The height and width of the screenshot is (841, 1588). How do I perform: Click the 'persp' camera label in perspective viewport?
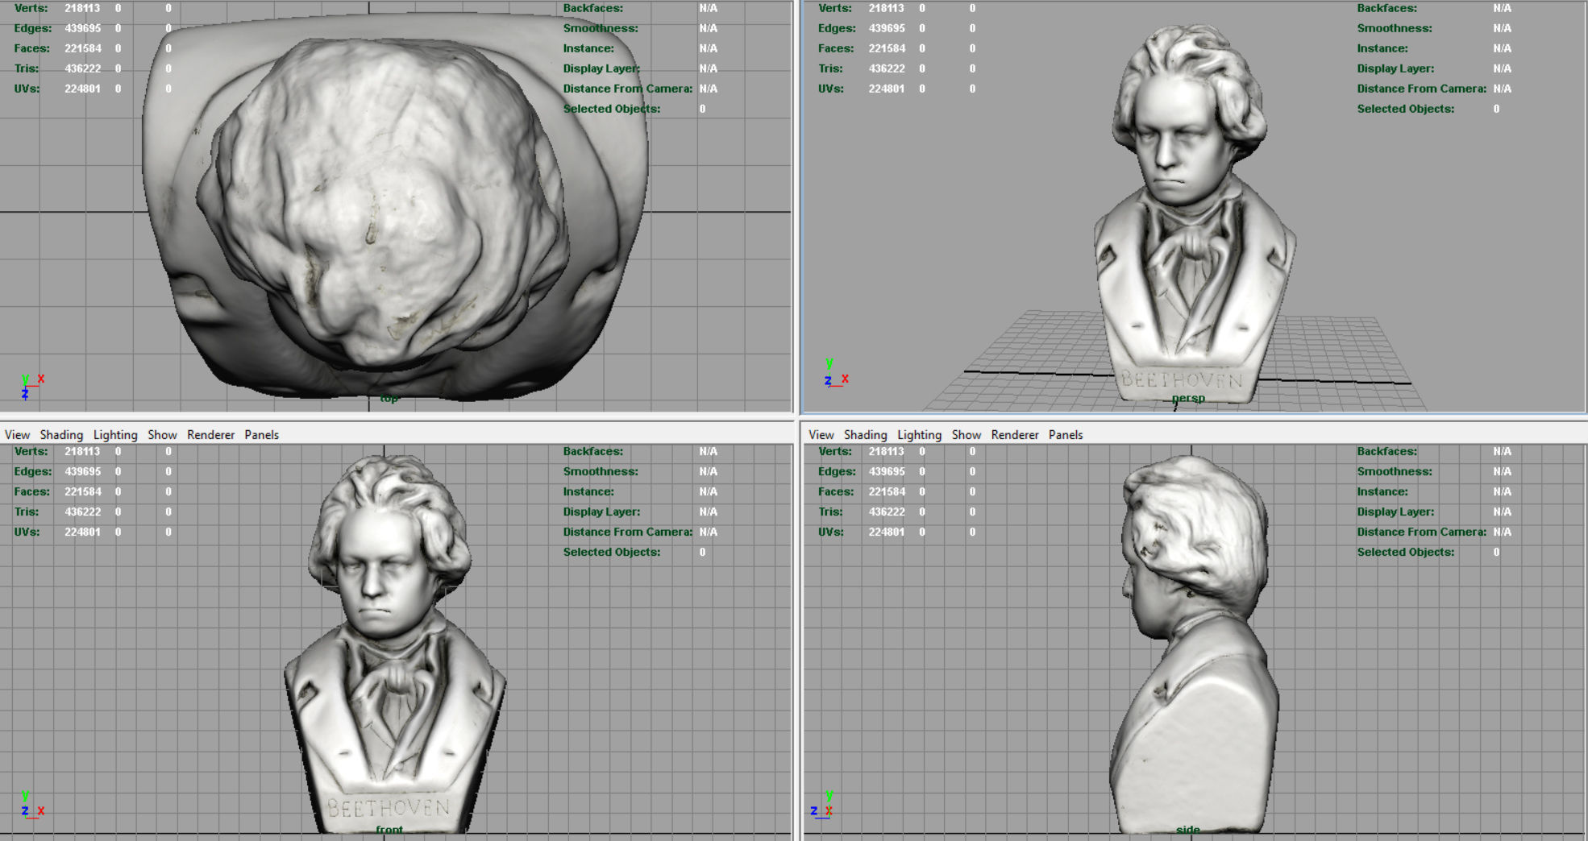1188,398
